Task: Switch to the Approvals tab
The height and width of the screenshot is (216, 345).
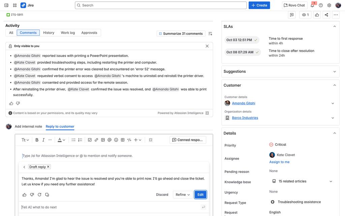Action: pyautogui.click(x=89, y=33)
